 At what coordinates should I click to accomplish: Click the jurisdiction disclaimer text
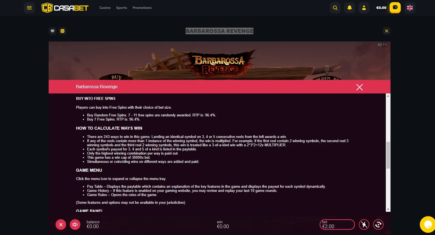click(x=130, y=203)
